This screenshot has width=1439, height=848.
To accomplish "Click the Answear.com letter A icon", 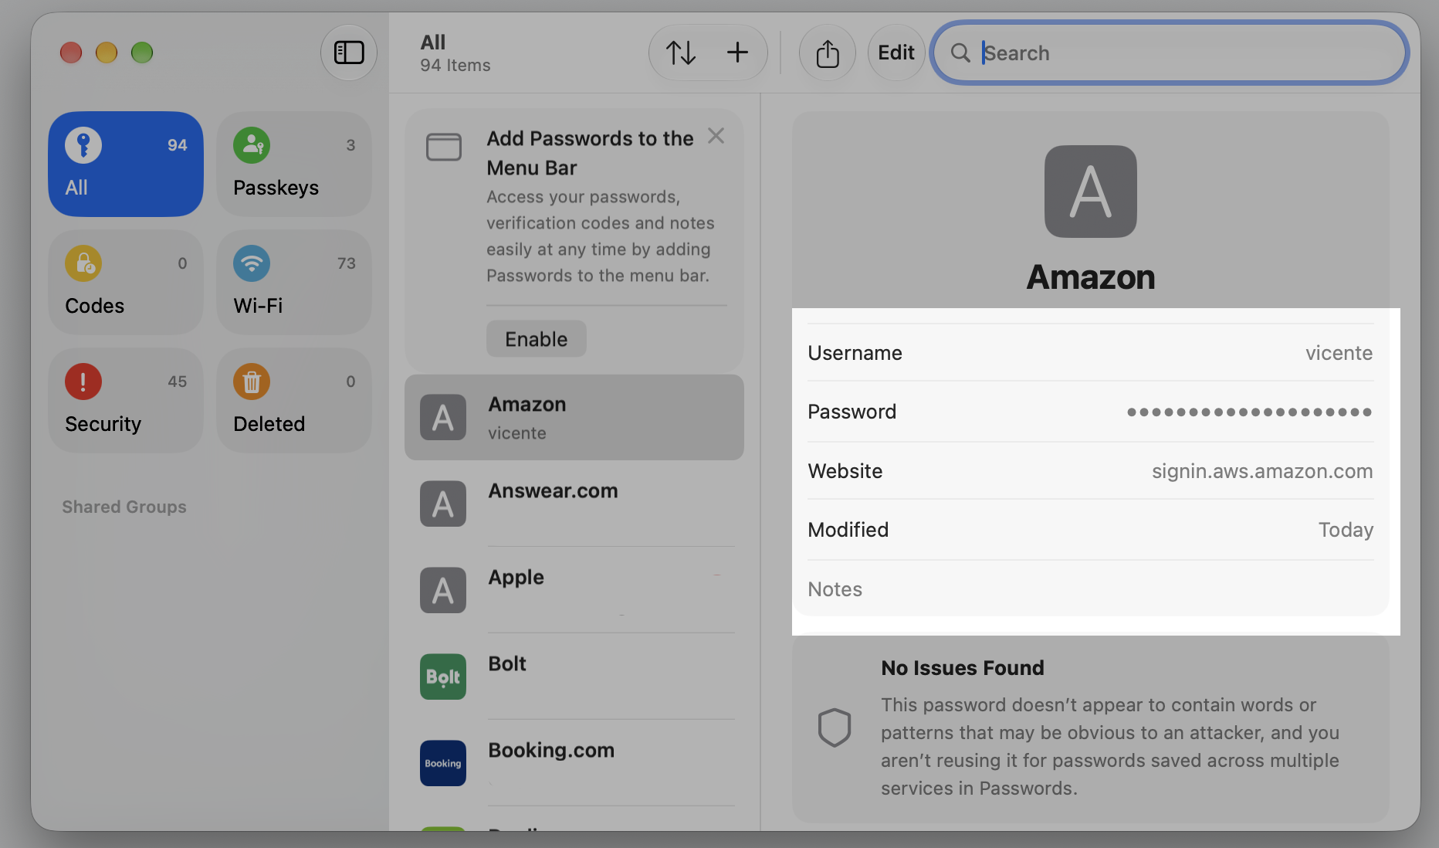I will (443, 504).
